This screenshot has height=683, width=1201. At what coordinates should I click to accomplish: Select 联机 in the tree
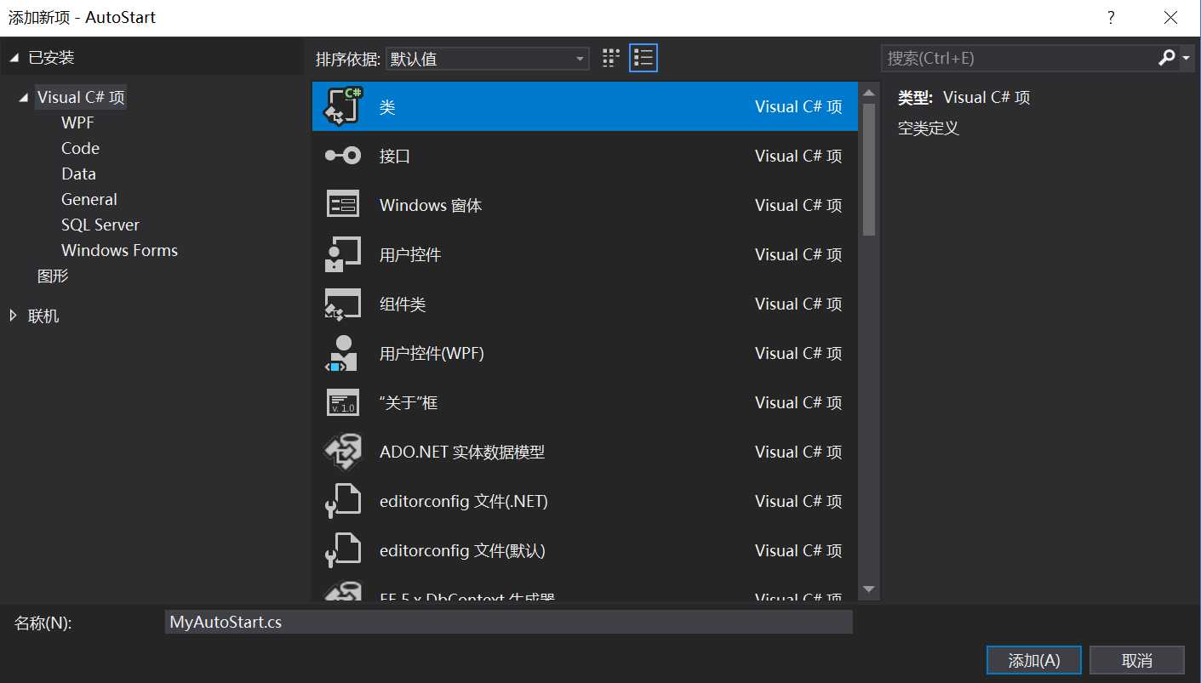coord(43,316)
